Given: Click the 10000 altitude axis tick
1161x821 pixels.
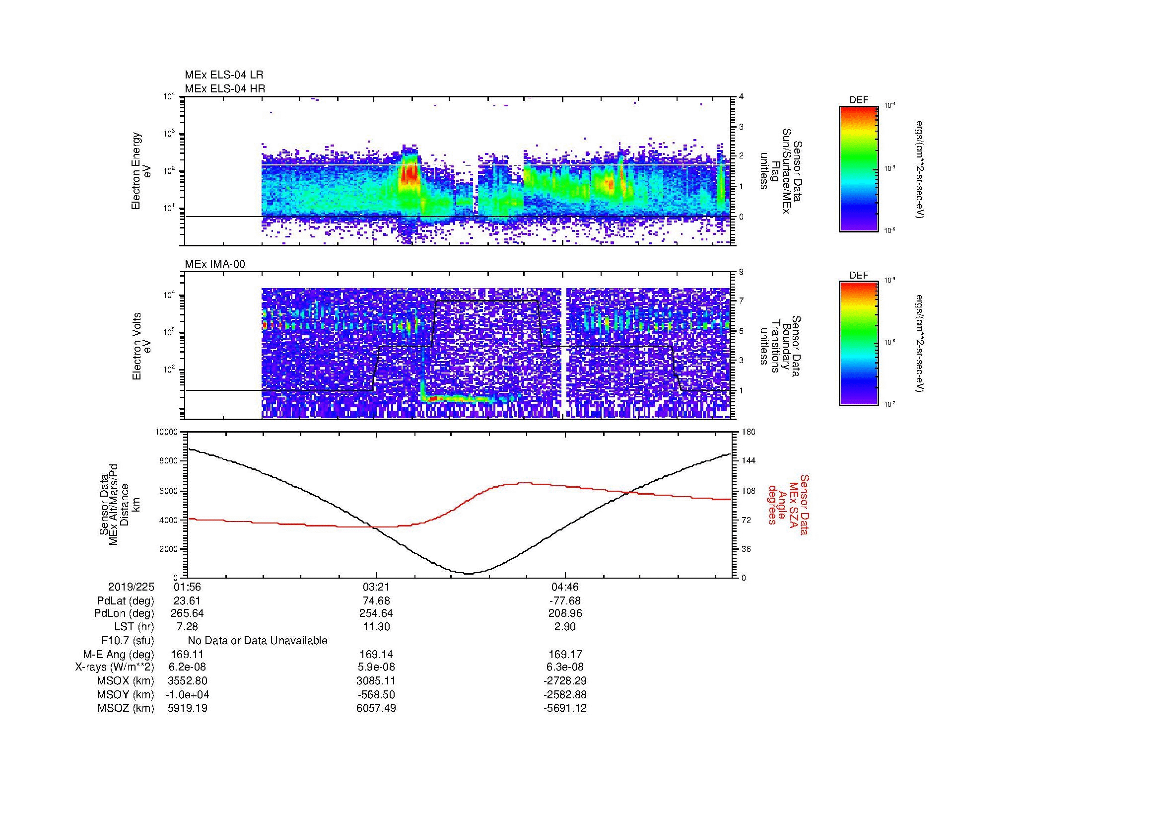Looking at the screenshot, I should click(x=166, y=432).
